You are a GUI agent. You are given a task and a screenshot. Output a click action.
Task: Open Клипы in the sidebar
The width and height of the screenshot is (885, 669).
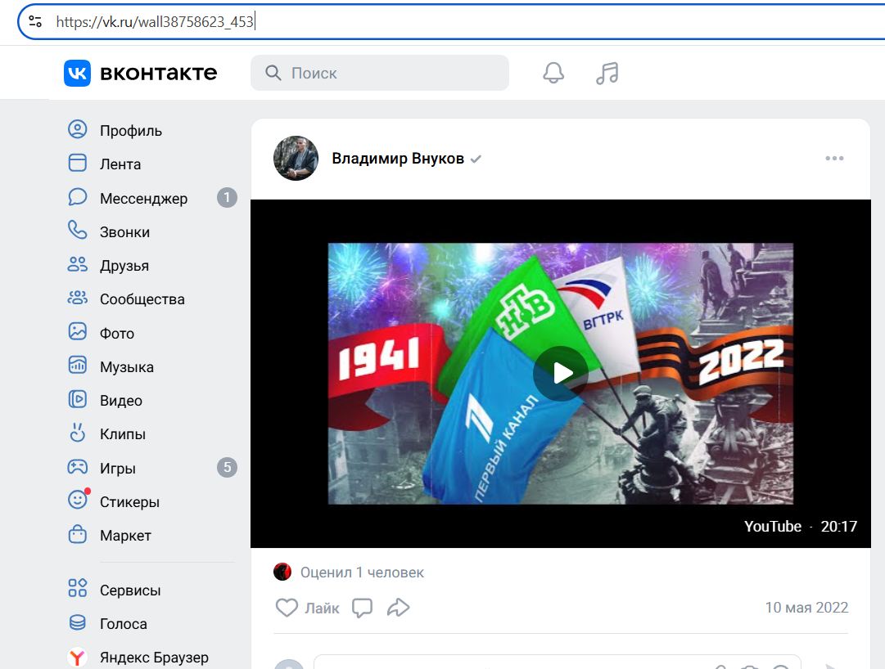123,434
